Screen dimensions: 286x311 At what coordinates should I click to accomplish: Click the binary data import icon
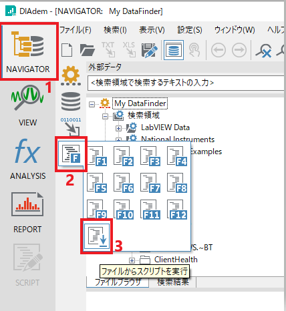coord(71,127)
